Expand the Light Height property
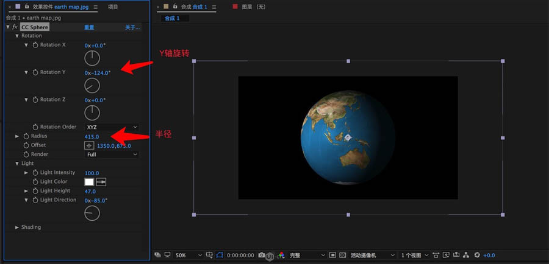 [26, 191]
